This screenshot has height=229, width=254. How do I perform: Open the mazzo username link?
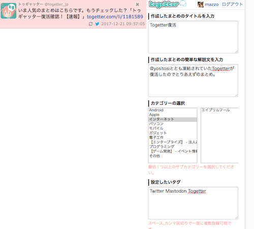(x=212, y=5)
